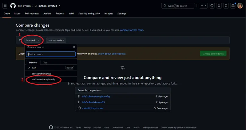246x130 pixels.
Task: Open the user avatar menu
Action: point(240,6)
